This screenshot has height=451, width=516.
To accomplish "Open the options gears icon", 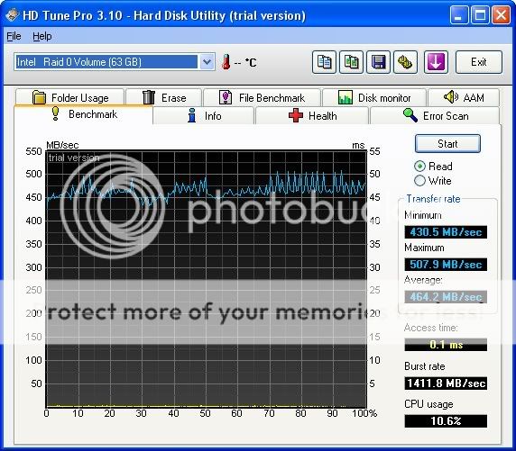I will coord(405,62).
